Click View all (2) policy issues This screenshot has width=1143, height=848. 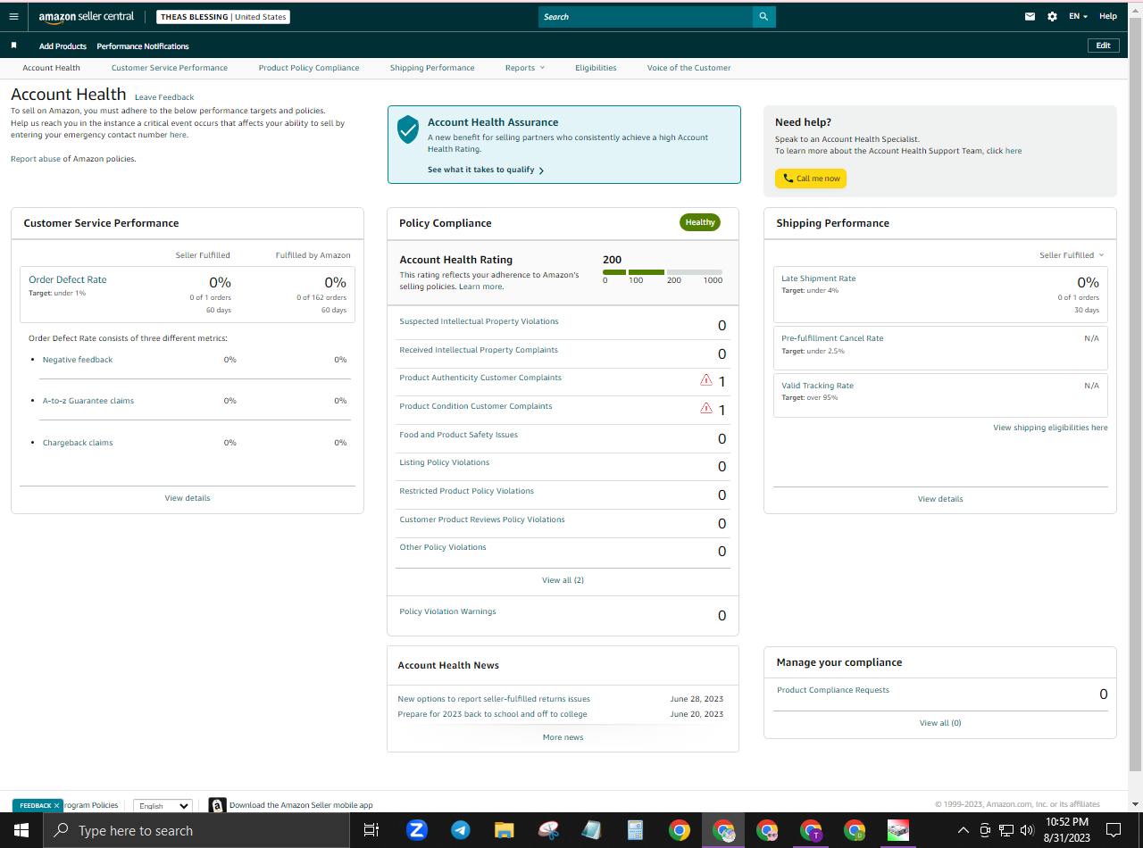[563, 580]
